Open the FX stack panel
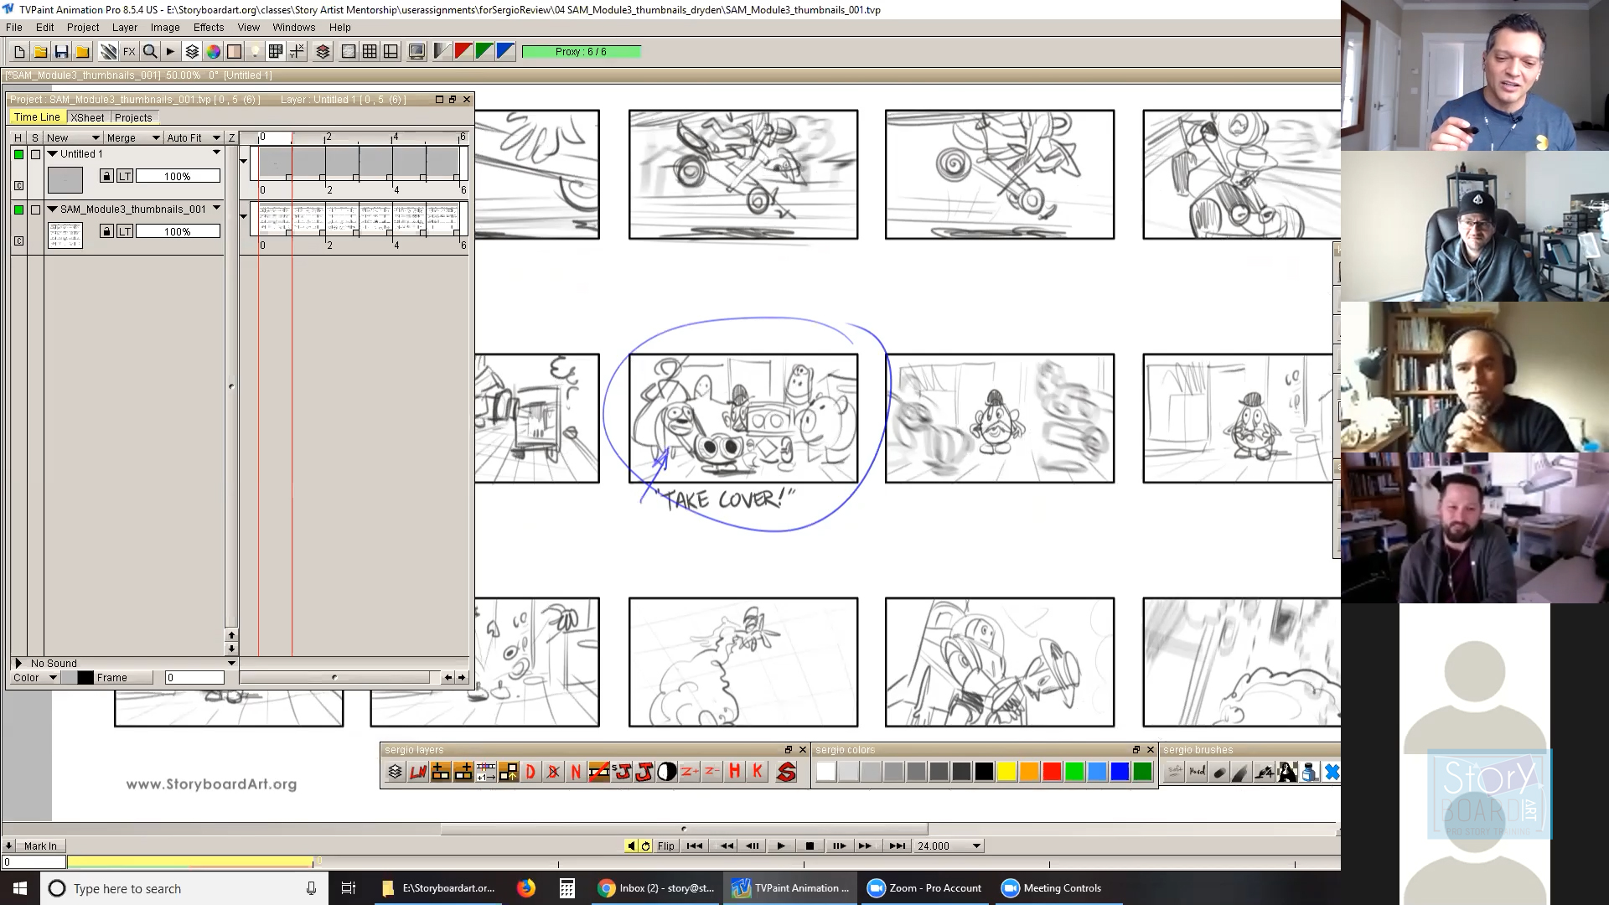The height and width of the screenshot is (905, 1609). pos(129,52)
